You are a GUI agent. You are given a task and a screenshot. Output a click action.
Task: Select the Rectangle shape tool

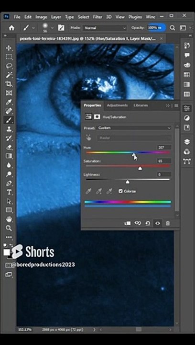tap(9, 210)
